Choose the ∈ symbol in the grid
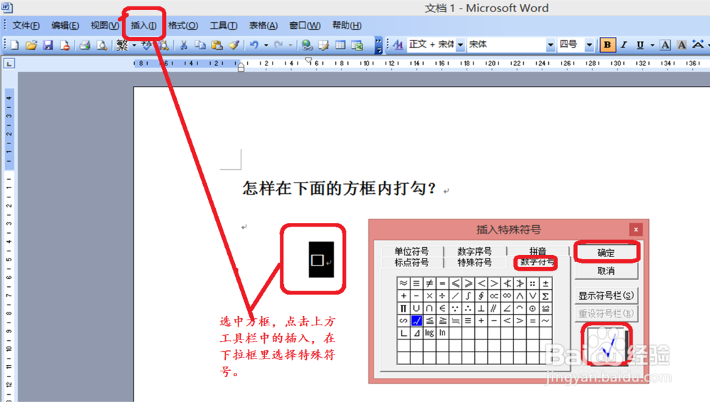The height and width of the screenshot is (402, 710). pos(442,308)
